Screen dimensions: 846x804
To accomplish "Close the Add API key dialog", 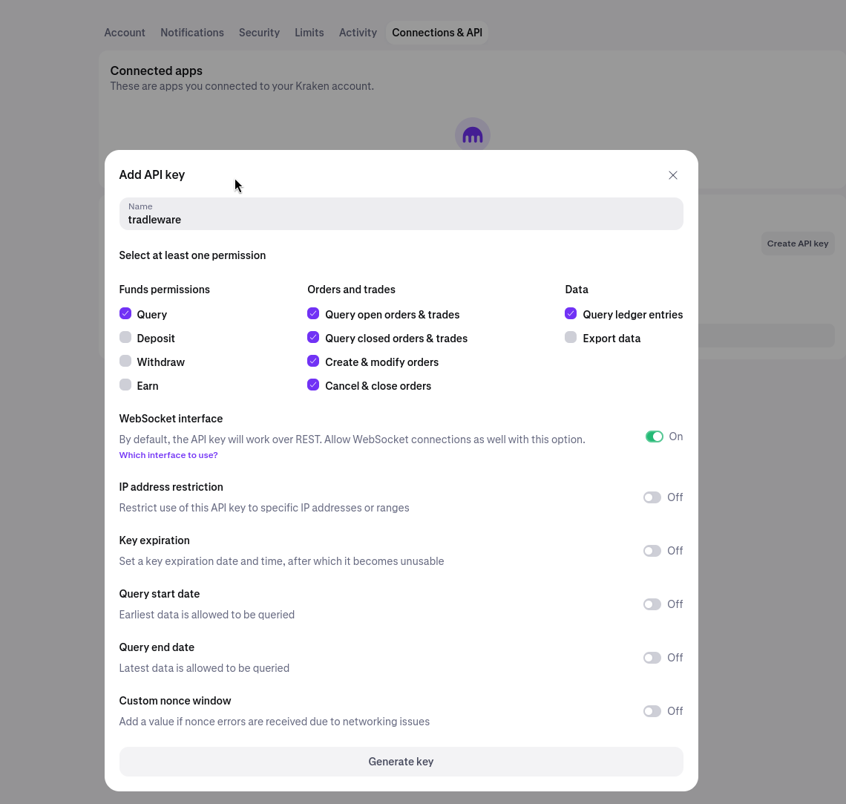I will coord(673,174).
